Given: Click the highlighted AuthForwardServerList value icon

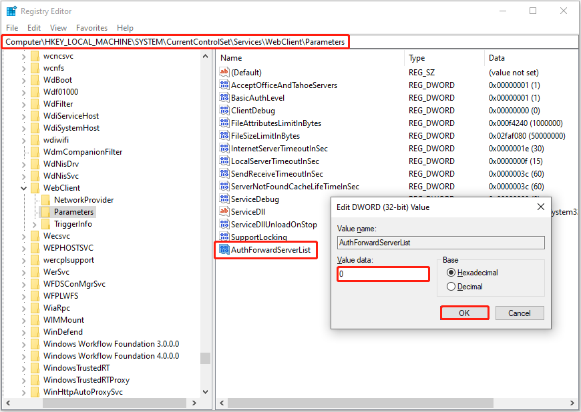Looking at the screenshot, I should pos(225,249).
